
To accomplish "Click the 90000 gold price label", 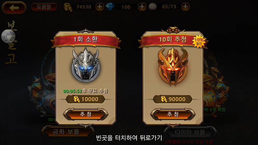I will click(173, 99).
